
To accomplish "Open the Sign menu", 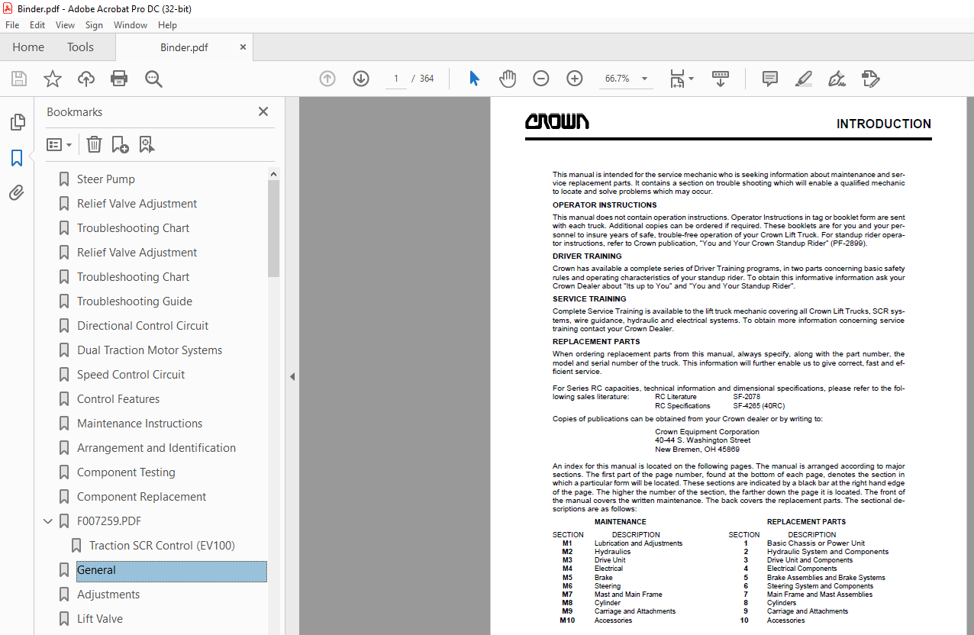I will (x=94, y=25).
